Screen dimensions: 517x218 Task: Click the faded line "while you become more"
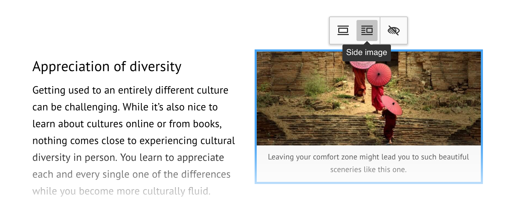121,191
